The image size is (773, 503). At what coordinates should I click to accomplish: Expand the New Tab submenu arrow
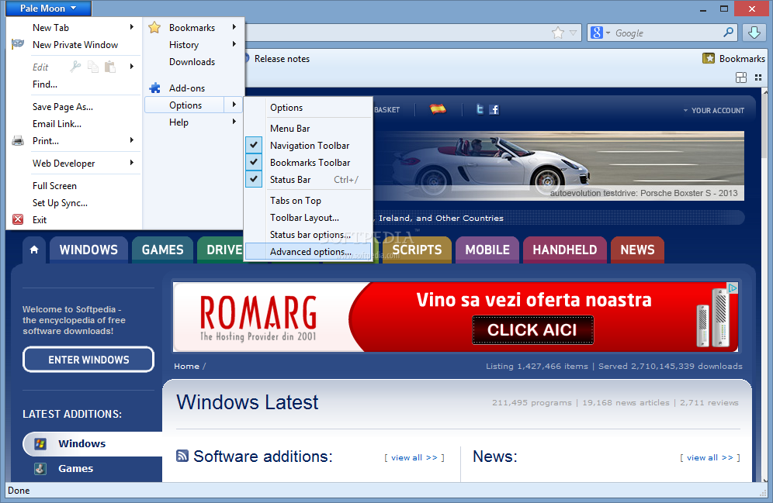(x=132, y=27)
